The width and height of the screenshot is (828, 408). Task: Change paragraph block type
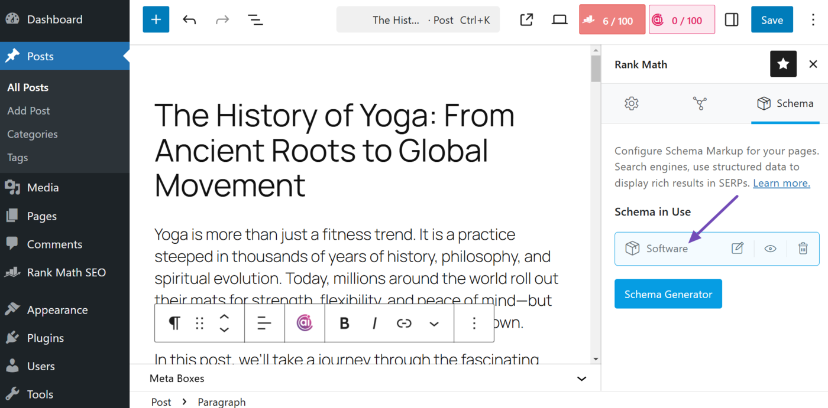pos(174,323)
